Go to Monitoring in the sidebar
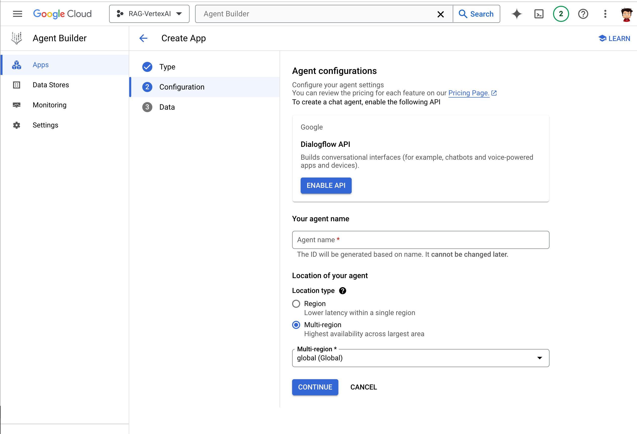Image resolution: width=637 pixels, height=434 pixels. click(49, 105)
